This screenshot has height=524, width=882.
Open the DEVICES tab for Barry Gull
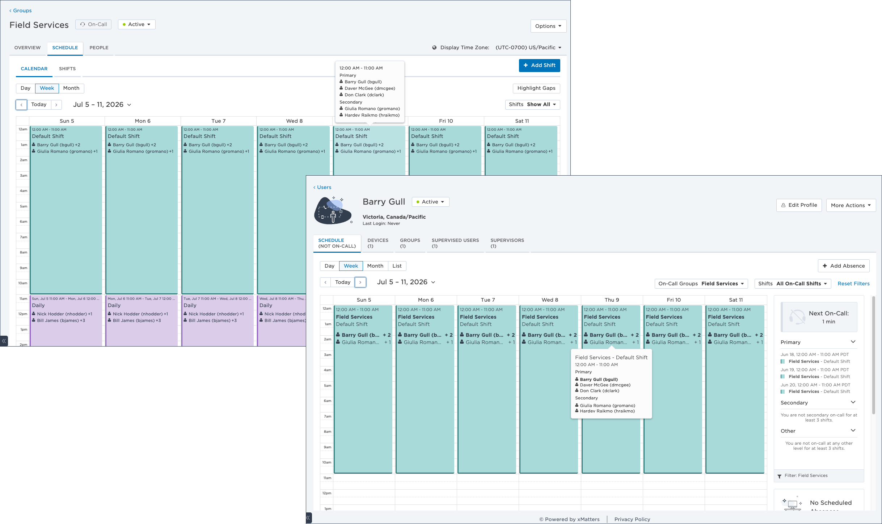[x=378, y=243]
